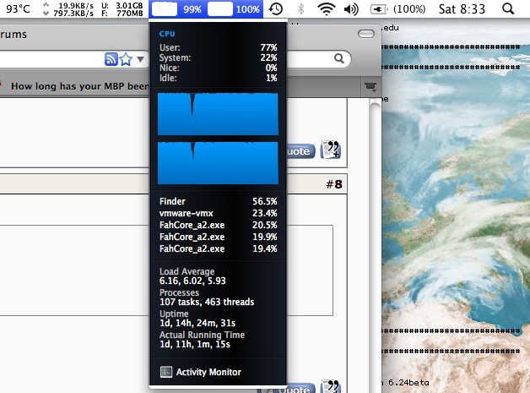Click the 93°C temperature readout

18,8
